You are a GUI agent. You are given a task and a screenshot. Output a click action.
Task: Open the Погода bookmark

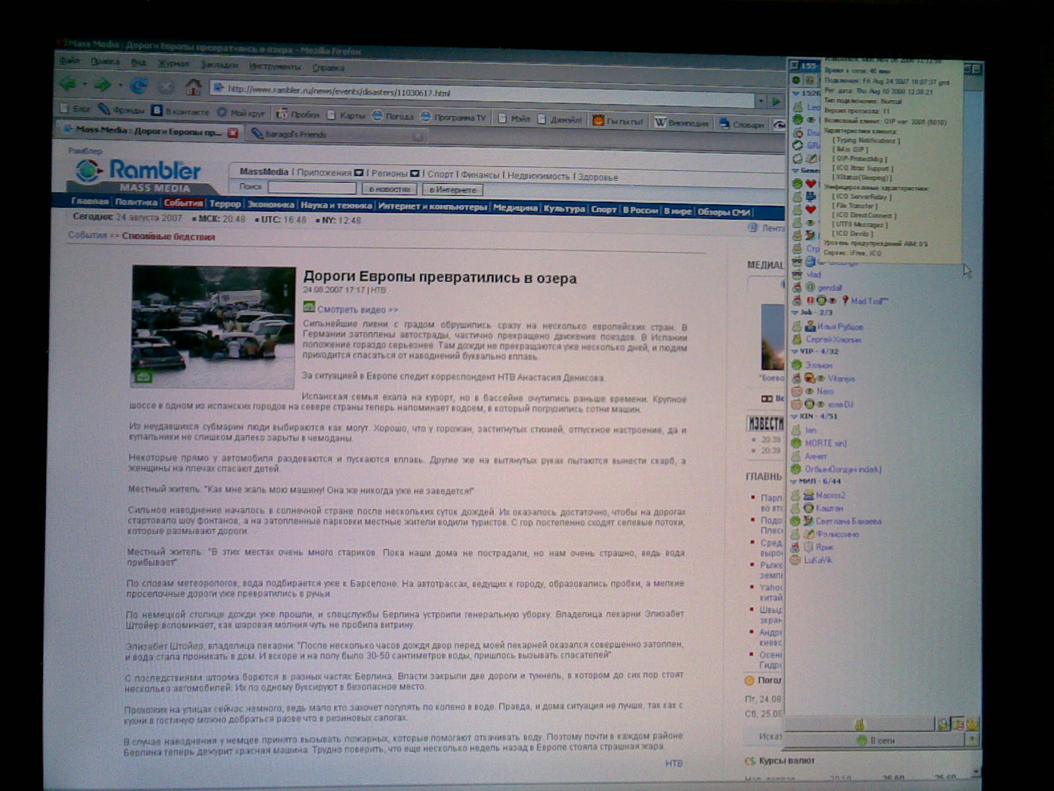pyautogui.click(x=393, y=116)
